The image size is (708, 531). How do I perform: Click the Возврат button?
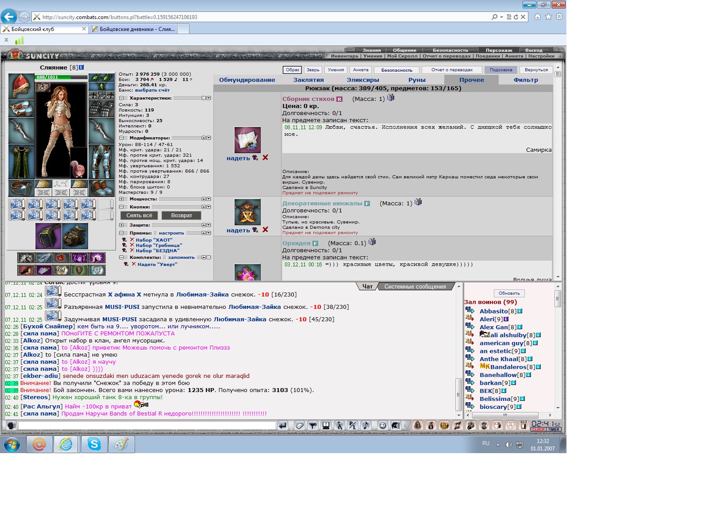[181, 215]
